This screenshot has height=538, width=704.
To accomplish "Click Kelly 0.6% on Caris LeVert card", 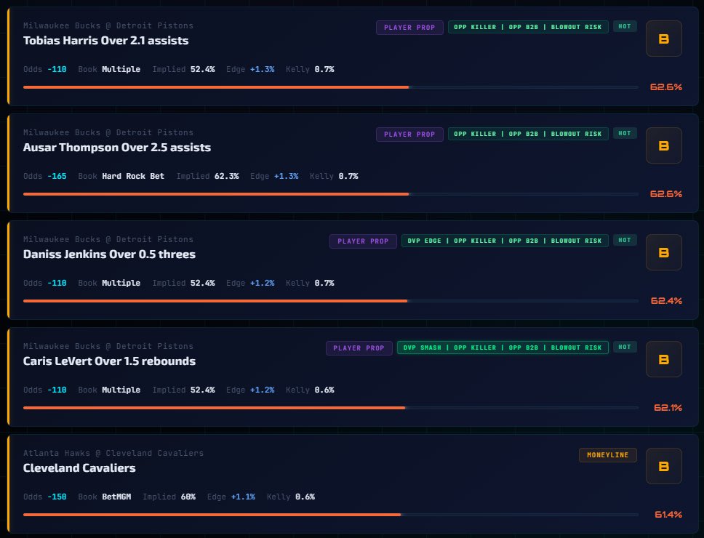I will pos(324,390).
